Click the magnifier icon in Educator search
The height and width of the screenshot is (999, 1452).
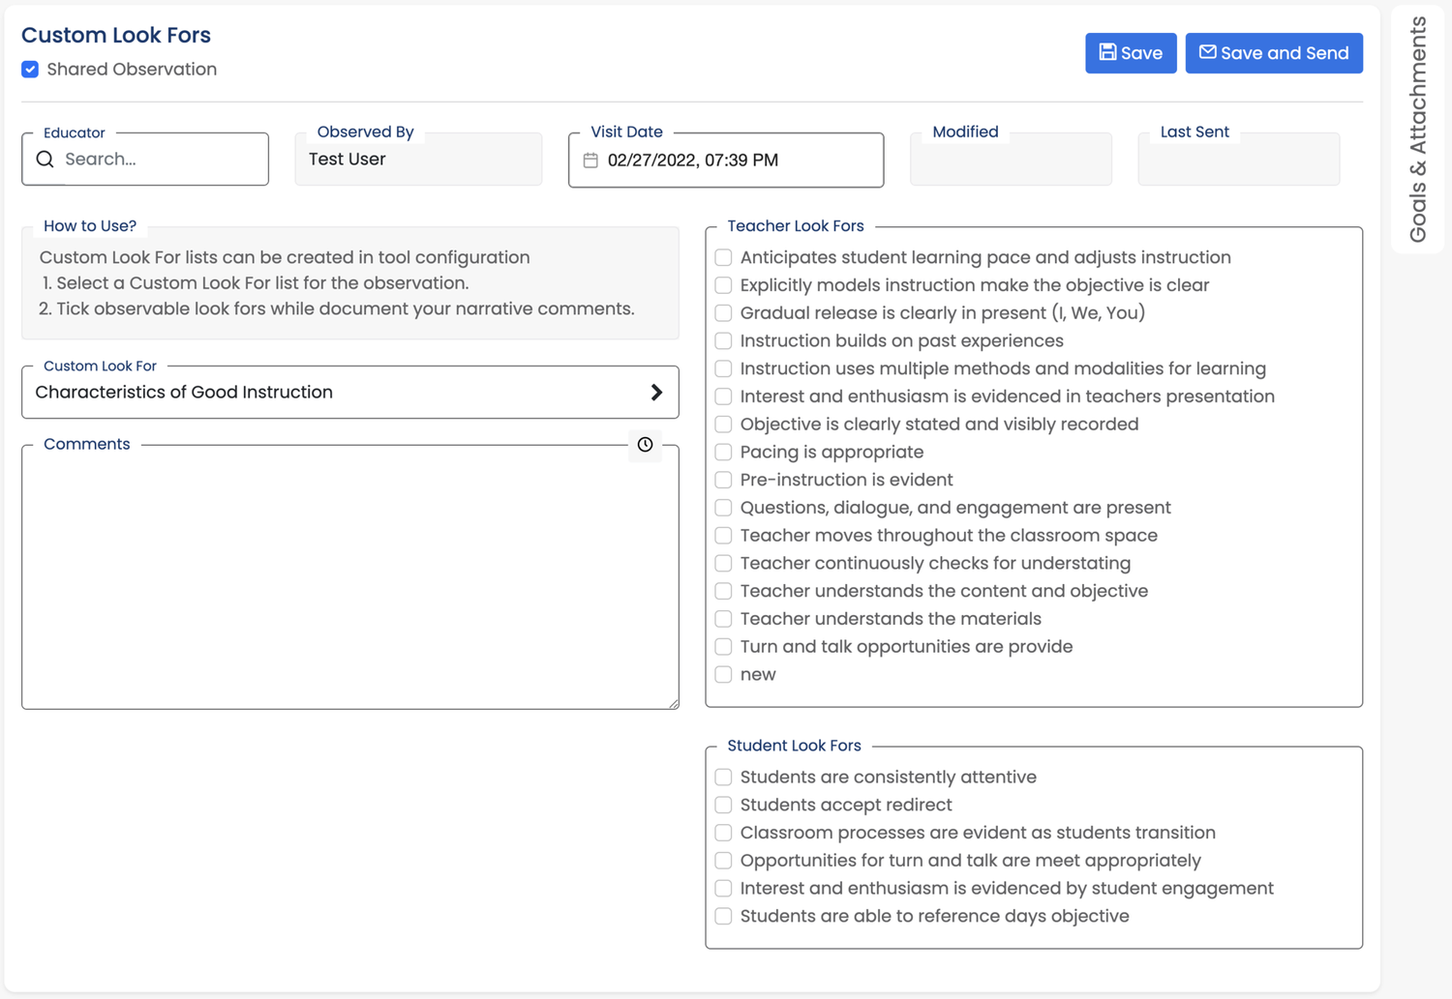click(x=45, y=159)
